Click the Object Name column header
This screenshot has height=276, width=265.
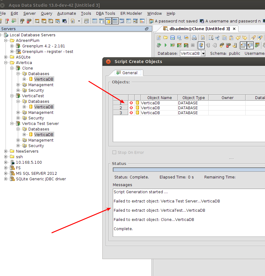click(x=159, y=98)
